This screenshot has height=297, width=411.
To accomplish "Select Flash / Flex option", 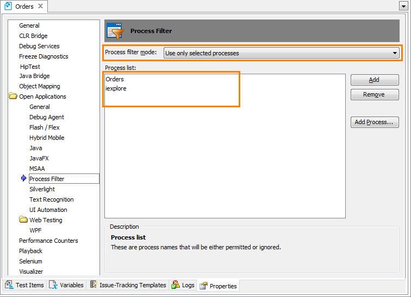I will [44, 127].
